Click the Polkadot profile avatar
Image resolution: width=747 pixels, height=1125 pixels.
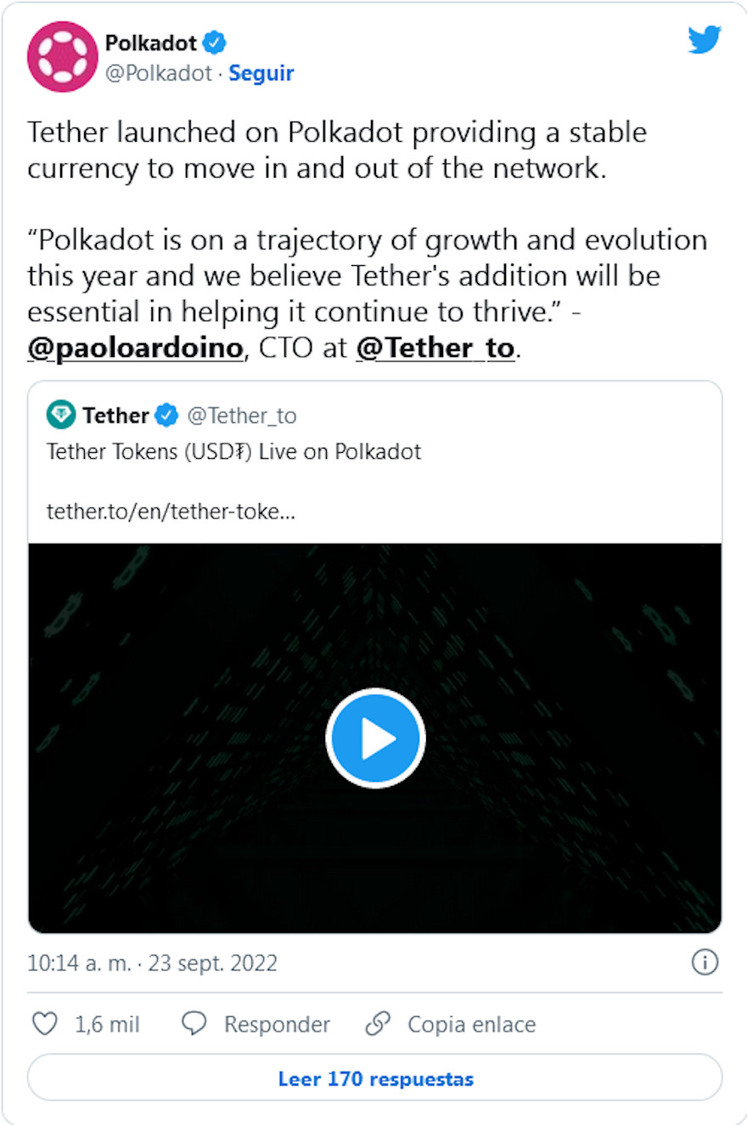point(63,56)
